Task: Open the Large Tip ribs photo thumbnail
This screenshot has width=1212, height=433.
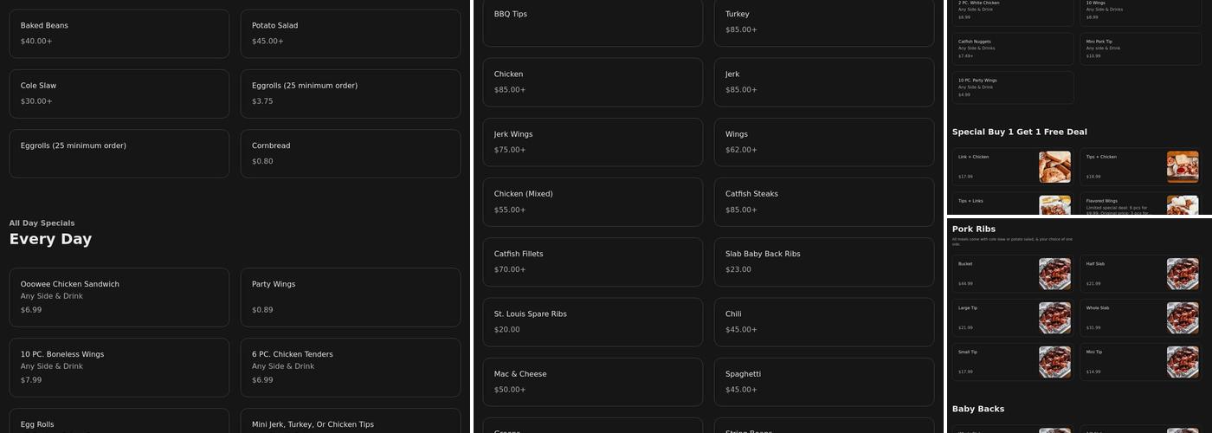Action: click(1054, 318)
